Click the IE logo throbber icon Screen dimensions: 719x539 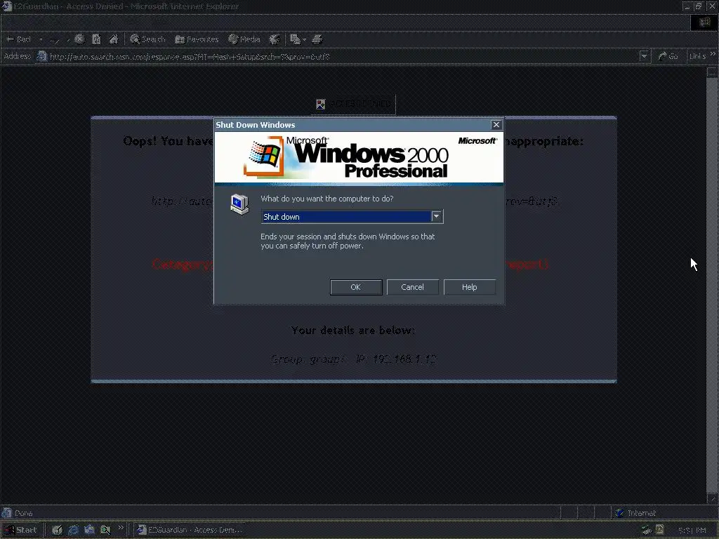(x=704, y=22)
